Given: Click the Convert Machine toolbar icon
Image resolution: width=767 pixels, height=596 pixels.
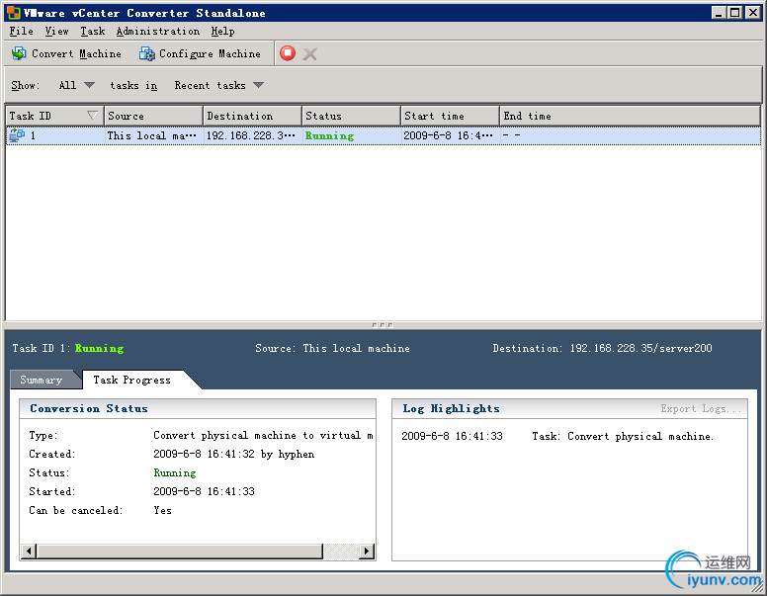Looking at the screenshot, I should pyautogui.click(x=19, y=53).
